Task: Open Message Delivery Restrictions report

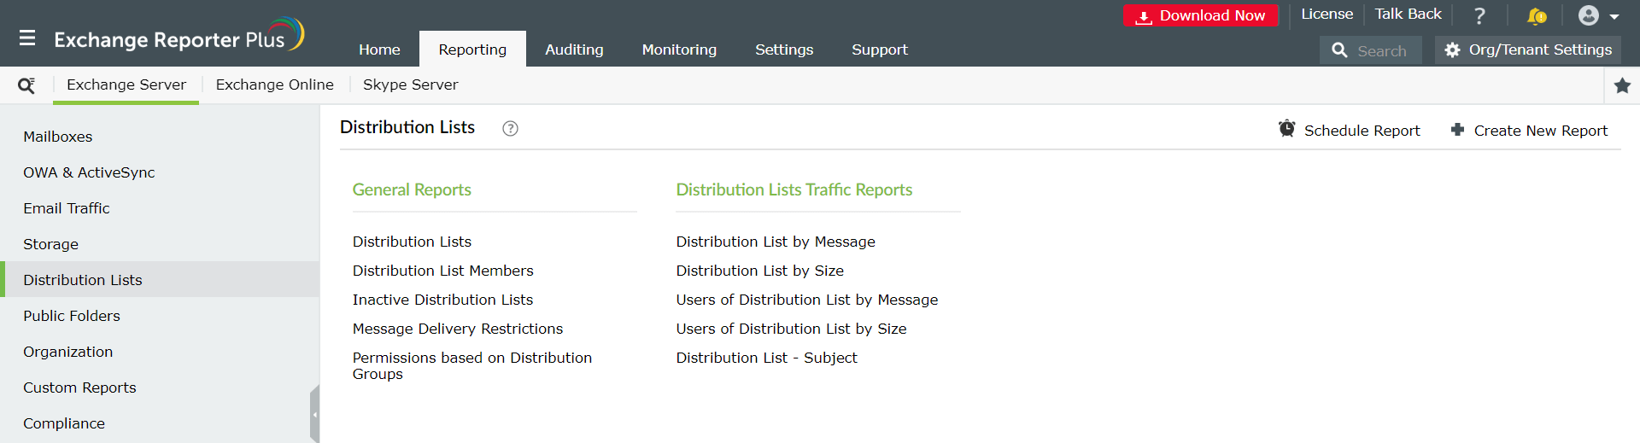Action: (x=458, y=329)
